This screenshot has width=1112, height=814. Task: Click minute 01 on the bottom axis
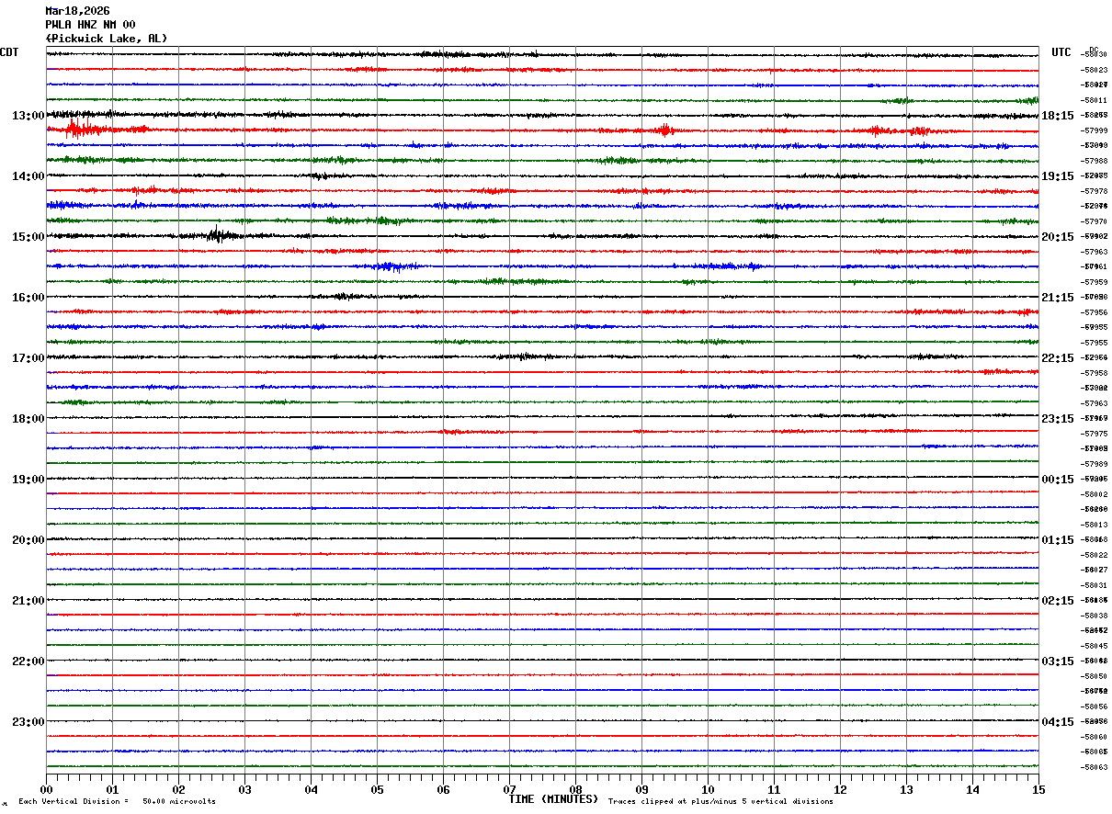112,789
